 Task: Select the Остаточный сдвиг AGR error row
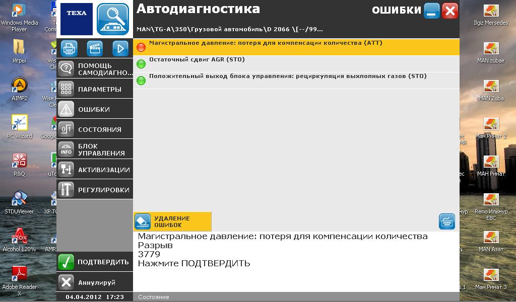click(296, 64)
